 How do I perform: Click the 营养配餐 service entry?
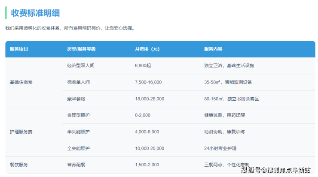tap(76, 165)
